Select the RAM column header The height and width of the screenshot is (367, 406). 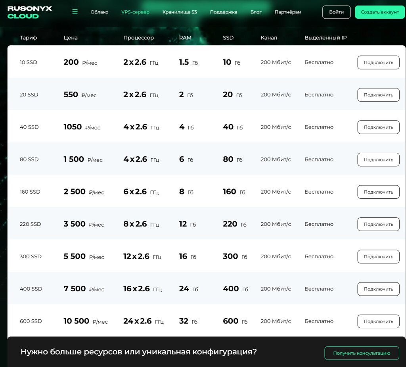[186, 38]
